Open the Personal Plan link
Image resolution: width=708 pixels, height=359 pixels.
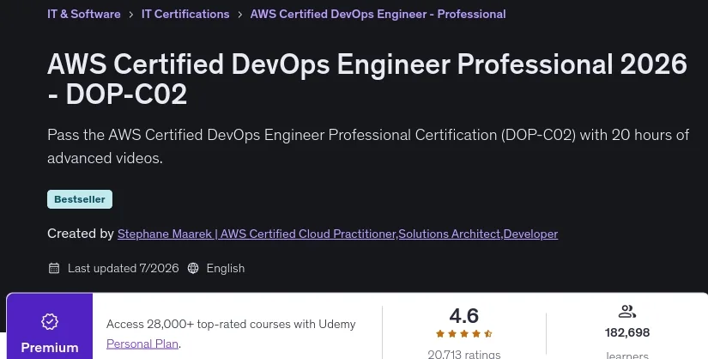[142, 344]
